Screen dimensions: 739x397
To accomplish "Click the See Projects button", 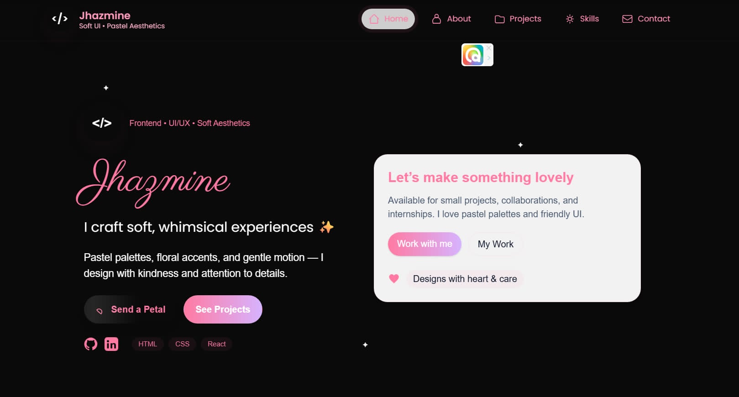I will pyautogui.click(x=223, y=309).
